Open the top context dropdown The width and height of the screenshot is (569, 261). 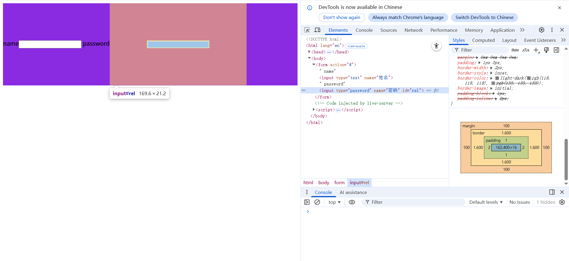(334, 202)
